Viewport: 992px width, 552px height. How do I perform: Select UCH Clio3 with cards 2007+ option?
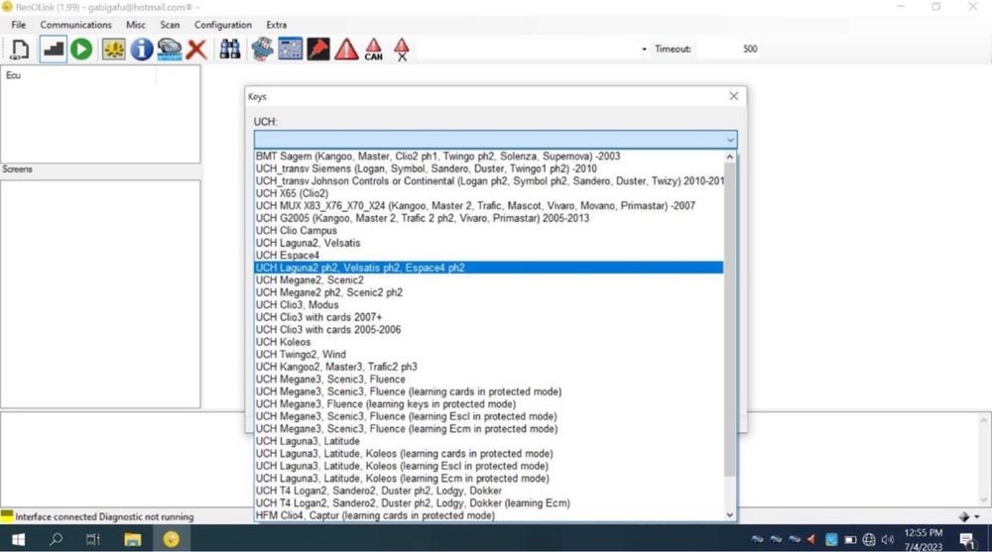[x=488, y=317]
